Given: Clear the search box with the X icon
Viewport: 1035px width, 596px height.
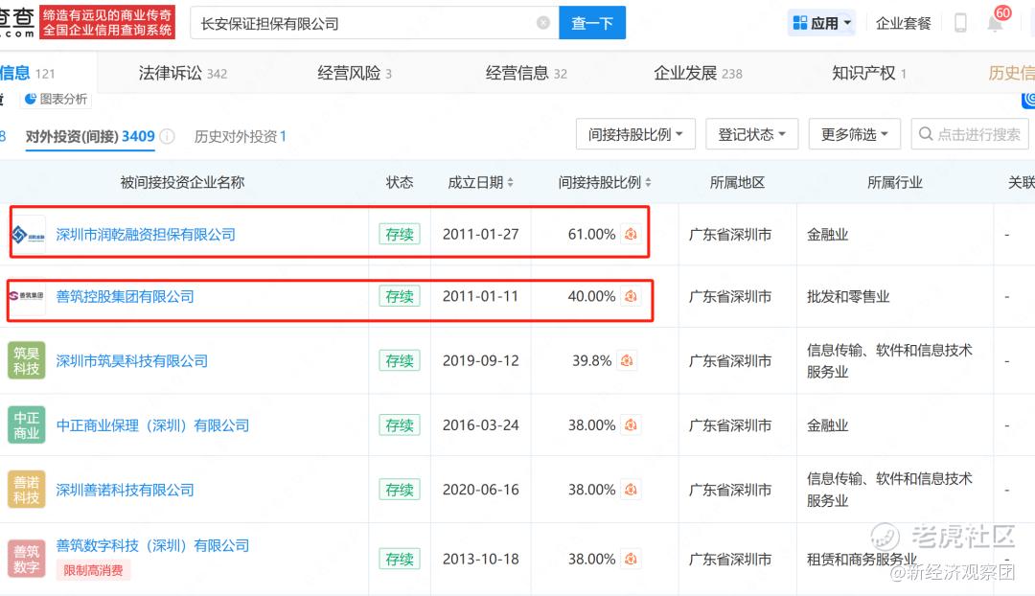Looking at the screenshot, I should pyautogui.click(x=543, y=23).
